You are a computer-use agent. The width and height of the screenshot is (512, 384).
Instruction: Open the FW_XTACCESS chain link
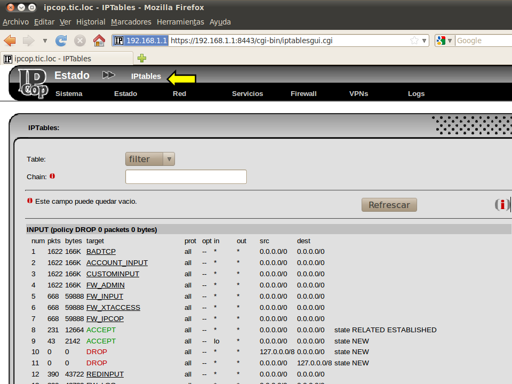(x=113, y=308)
